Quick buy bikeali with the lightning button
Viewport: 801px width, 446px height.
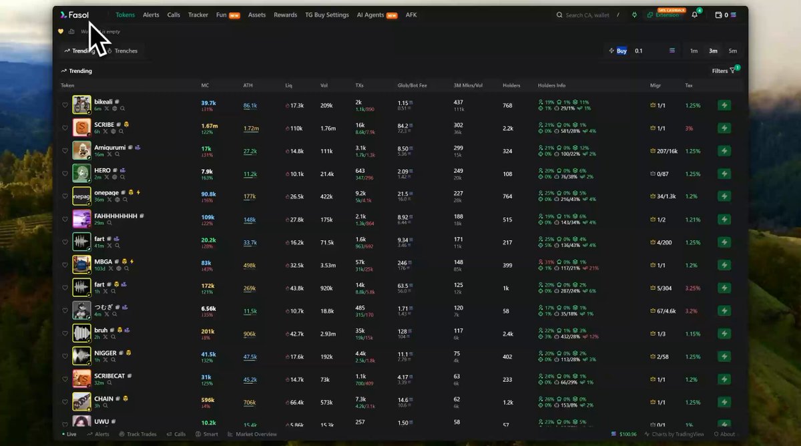pos(724,105)
